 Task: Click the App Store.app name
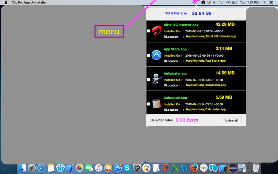point(175,49)
